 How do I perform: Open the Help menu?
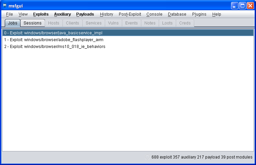click(216, 14)
